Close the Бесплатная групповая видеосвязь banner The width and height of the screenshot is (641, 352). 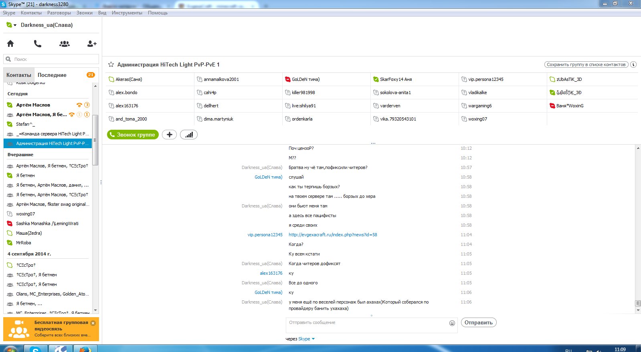93,323
